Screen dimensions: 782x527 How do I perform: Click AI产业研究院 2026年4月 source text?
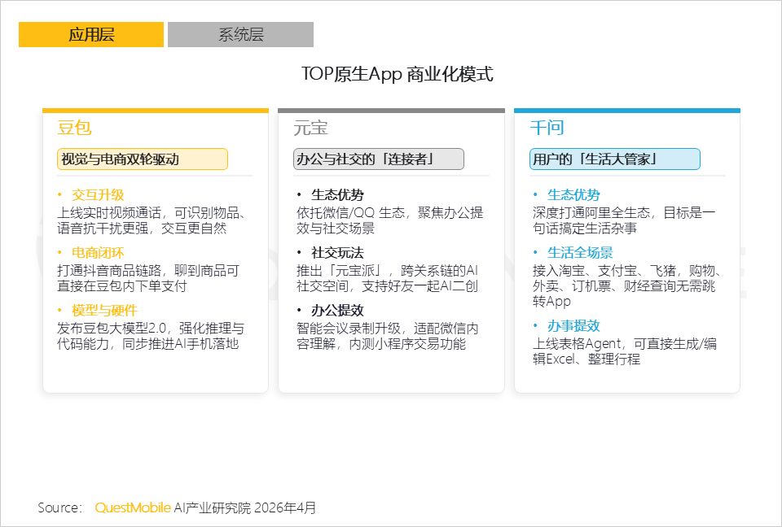click(245, 507)
